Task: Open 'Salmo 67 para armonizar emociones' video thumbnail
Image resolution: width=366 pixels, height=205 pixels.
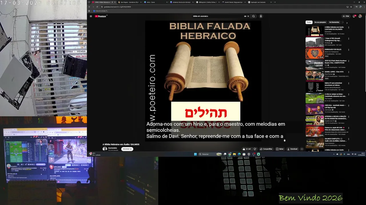Action: (315, 87)
